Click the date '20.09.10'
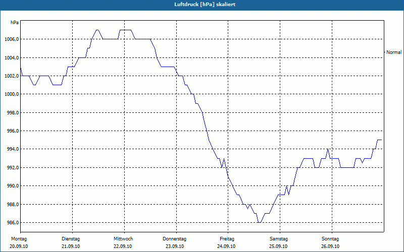 point(19,246)
